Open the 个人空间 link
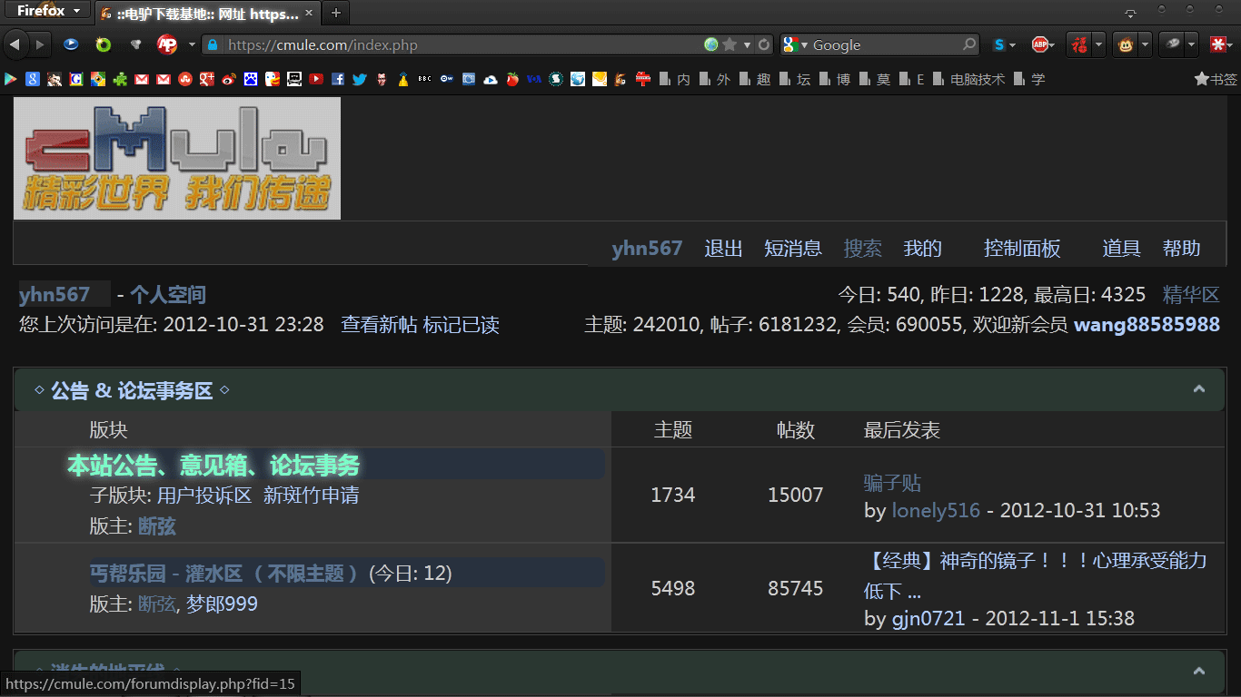 tap(168, 294)
